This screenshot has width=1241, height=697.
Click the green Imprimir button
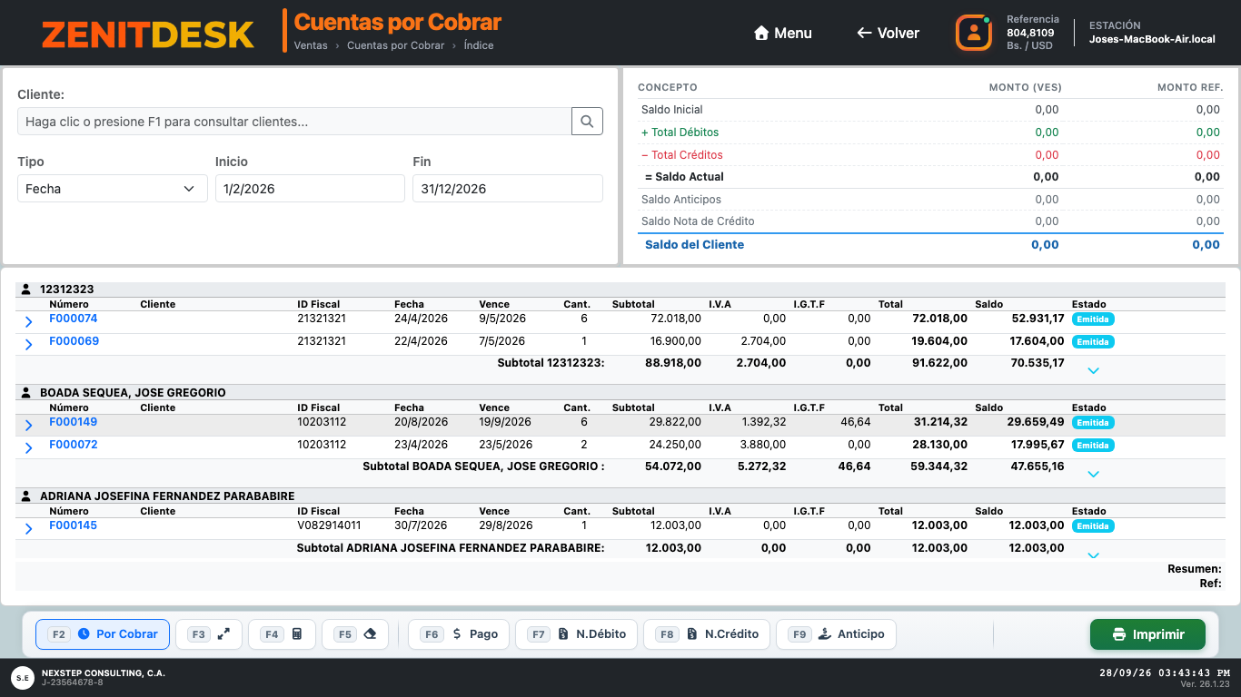1147,634
